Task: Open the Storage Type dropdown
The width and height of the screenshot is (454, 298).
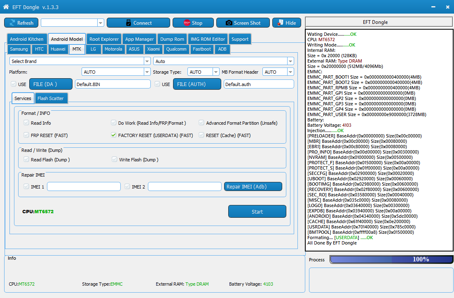Action: point(216,72)
